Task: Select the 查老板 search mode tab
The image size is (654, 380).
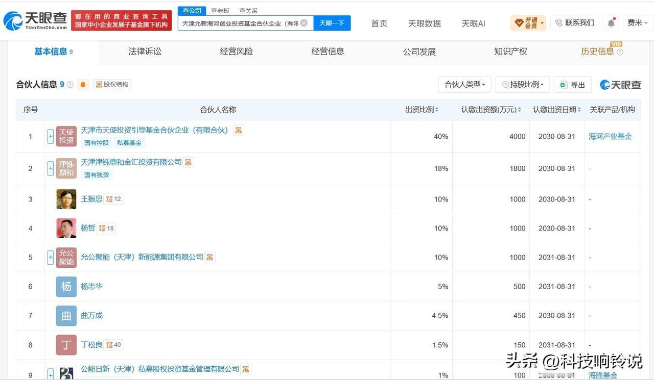Action: pos(220,11)
